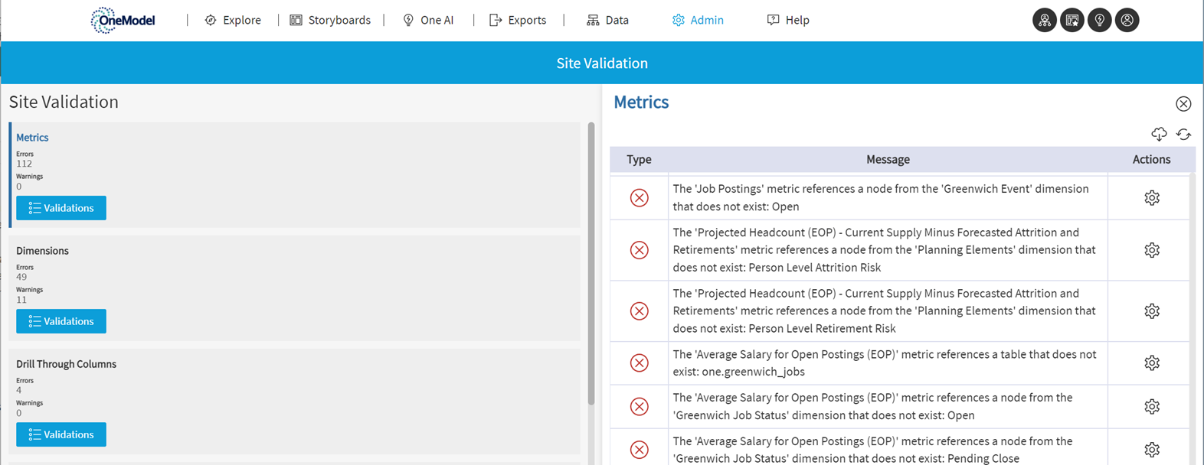Click gear for Person Level Retirement Risk error
The image size is (1204, 465).
pyautogui.click(x=1151, y=311)
